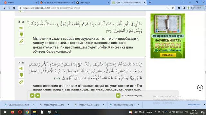Expand options for image_4436400_7...png download
Viewport: 206px width, 115px height.
(x=69, y=105)
